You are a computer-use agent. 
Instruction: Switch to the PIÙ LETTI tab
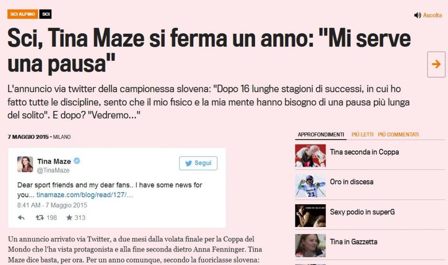(362, 135)
